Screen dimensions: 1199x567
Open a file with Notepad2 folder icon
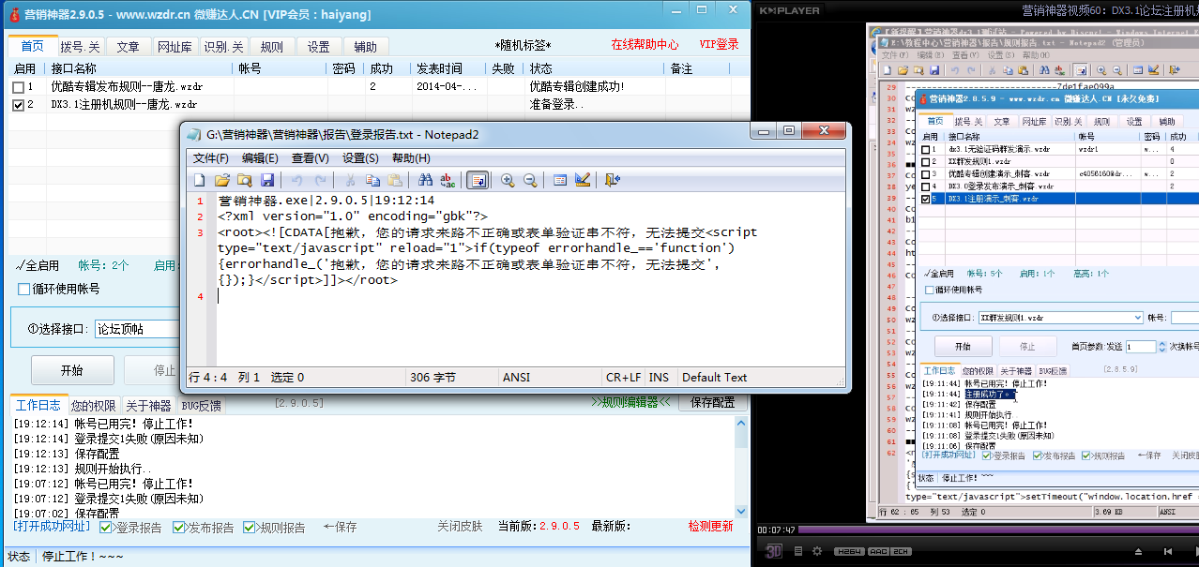click(221, 180)
